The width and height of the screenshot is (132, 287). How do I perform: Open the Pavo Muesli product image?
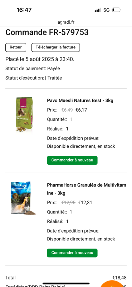24,114
